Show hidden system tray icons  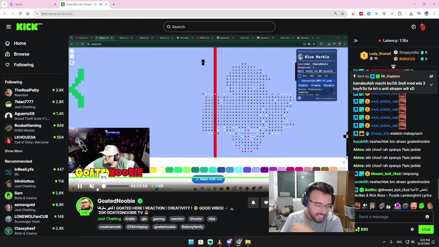point(384,242)
